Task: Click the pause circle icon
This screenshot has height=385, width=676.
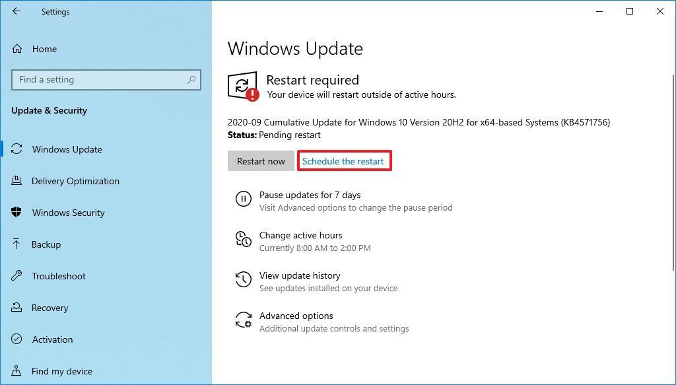Action: tap(243, 199)
